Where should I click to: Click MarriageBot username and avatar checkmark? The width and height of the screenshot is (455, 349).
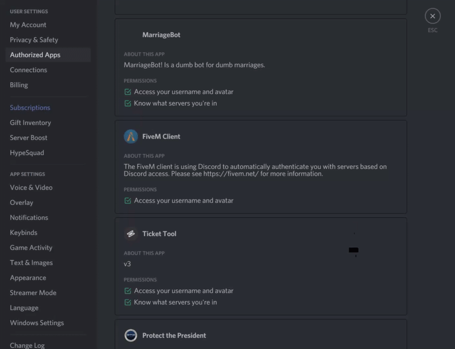(128, 92)
